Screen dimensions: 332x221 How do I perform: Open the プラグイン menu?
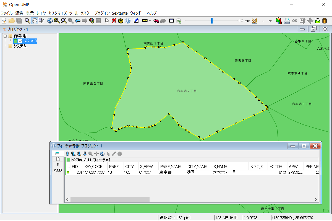(102, 13)
